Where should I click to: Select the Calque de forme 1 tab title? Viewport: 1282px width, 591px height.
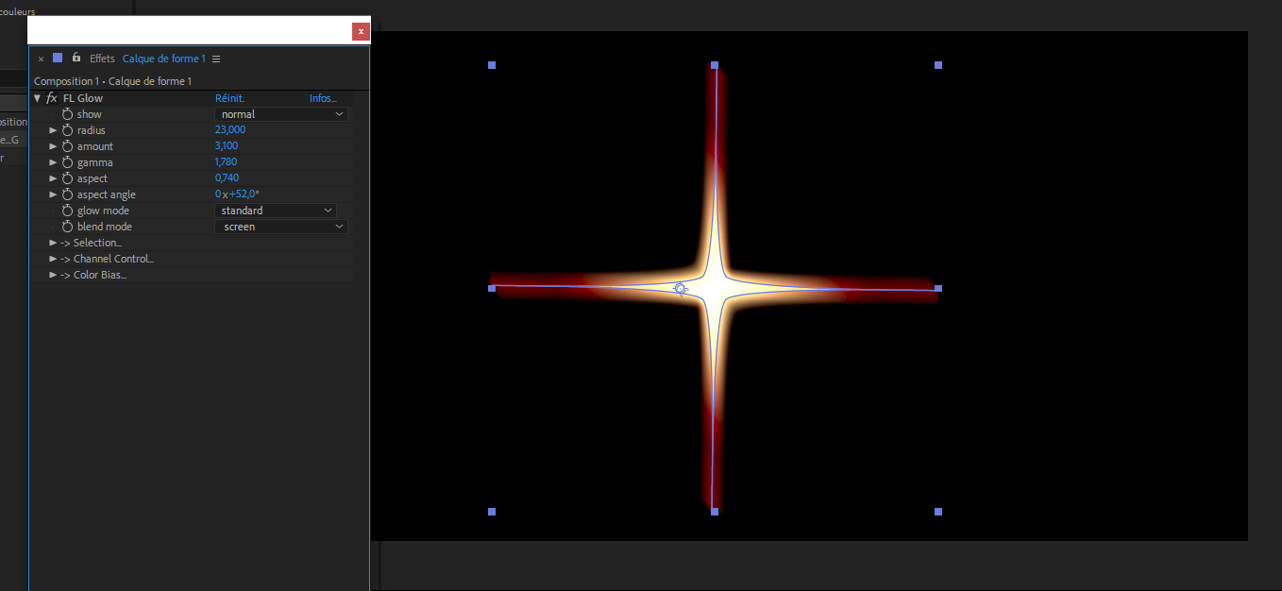click(x=163, y=59)
